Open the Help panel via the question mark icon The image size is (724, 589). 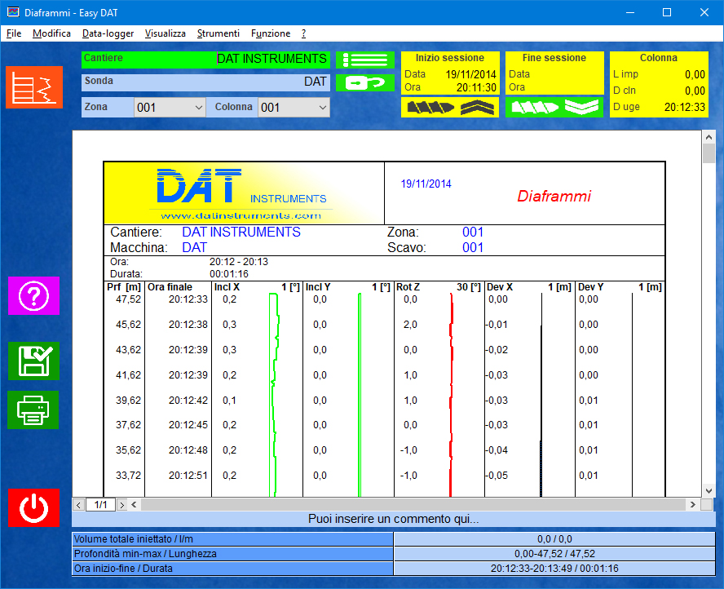33,296
